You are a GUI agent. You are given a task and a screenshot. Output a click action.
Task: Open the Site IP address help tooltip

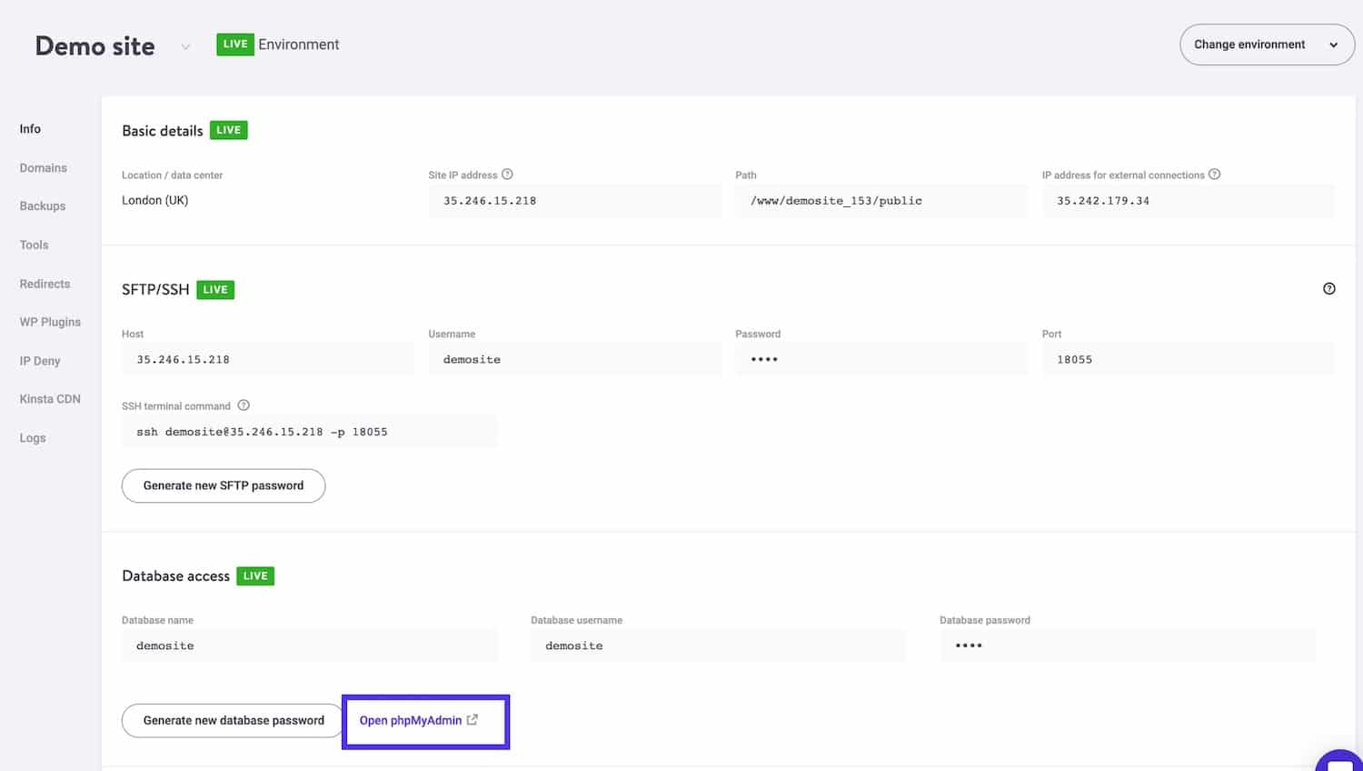click(508, 174)
